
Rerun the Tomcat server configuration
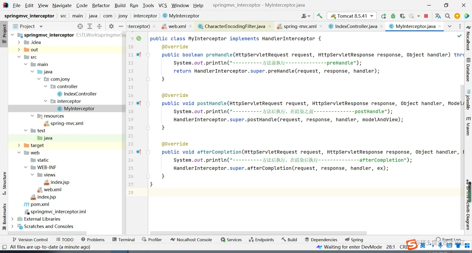pyautogui.click(x=384, y=16)
